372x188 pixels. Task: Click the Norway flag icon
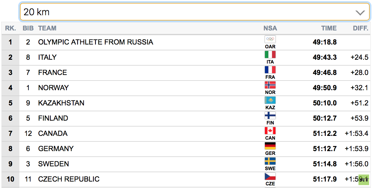[x=270, y=85]
